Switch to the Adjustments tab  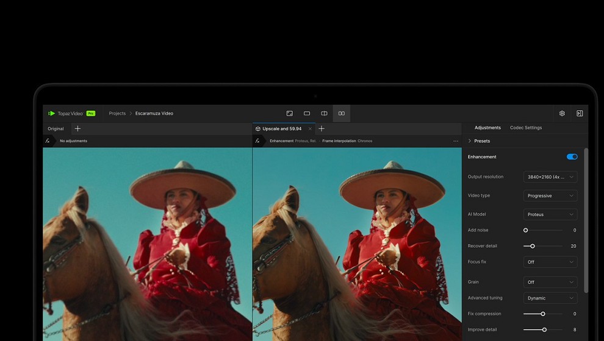point(487,128)
